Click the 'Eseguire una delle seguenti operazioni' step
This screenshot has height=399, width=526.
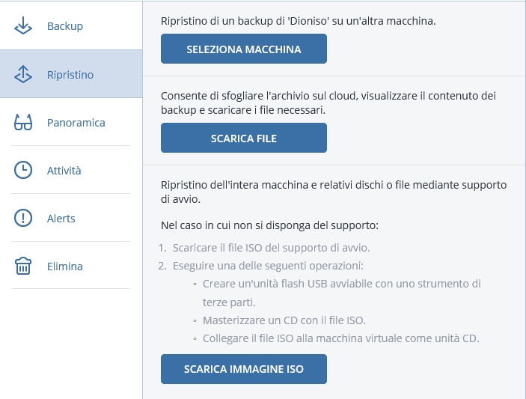point(268,266)
